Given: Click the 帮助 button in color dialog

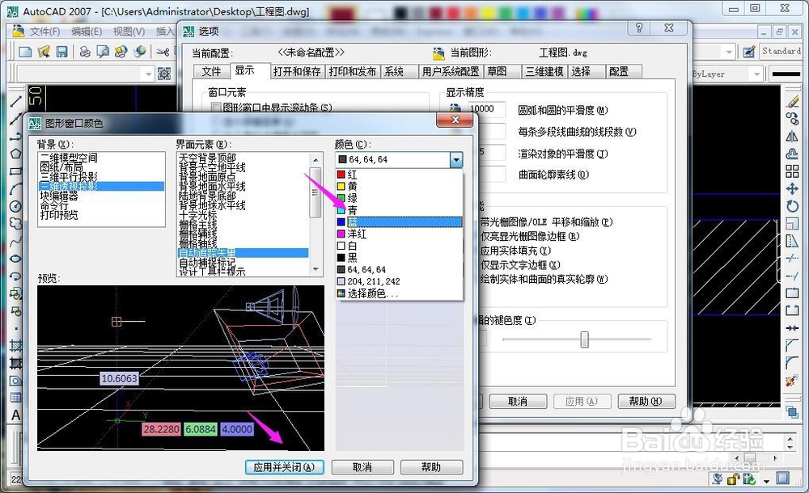Looking at the screenshot, I should coord(431,466).
